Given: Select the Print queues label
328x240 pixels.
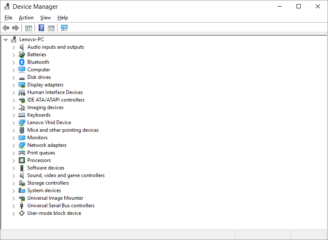Looking at the screenshot, I should [41, 153].
